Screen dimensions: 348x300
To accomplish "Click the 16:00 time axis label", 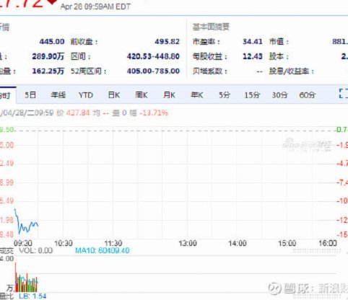I will [328, 243].
